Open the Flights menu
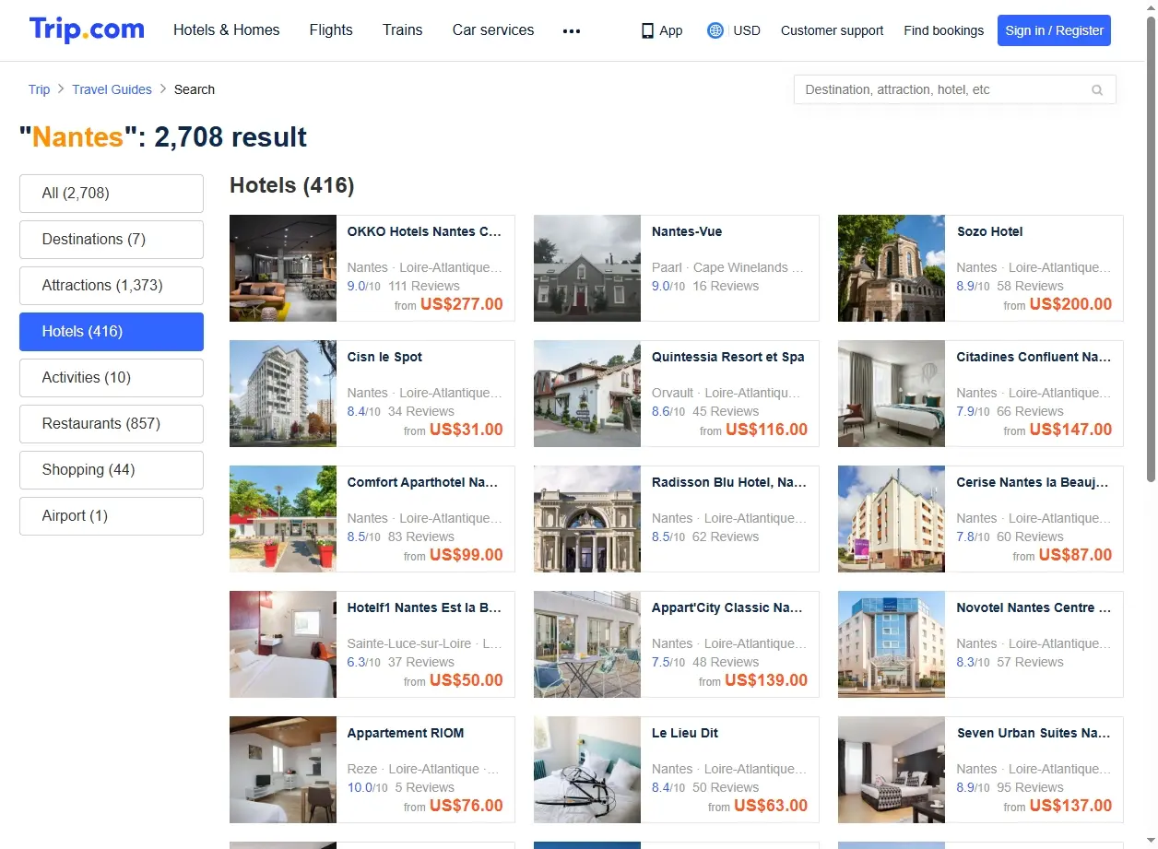1158x849 pixels. [331, 30]
